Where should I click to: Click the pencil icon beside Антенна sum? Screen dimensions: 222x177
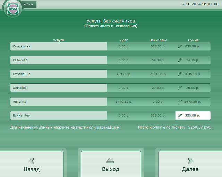(x=180, y=102)
